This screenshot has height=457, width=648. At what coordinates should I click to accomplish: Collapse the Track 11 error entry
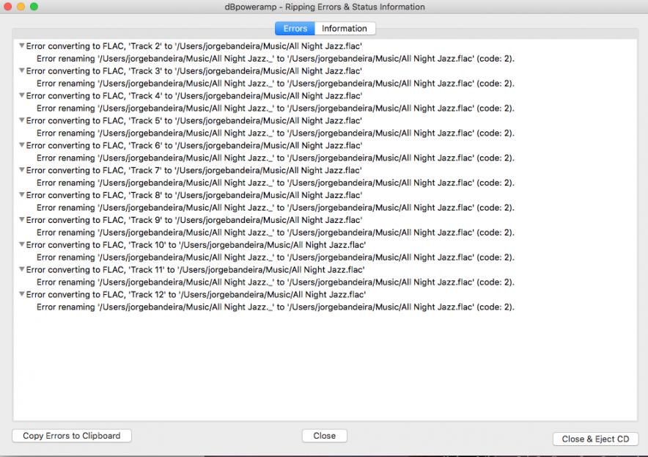point(21,270)
